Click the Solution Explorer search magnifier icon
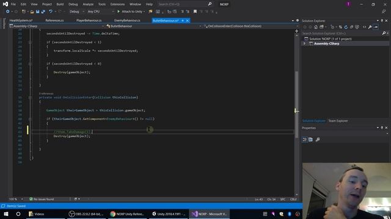The width and height of the screenshot is (391, 219). click(x=384, y=33)
